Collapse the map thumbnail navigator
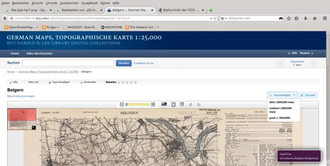This screenshot has width=330, height=166. (x=34, y=128)
